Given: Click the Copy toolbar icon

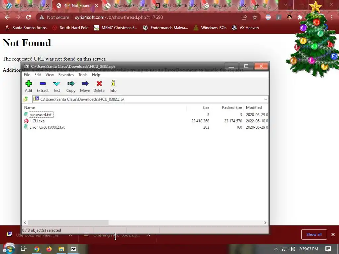Looking at the screenshot, I should [x=71, y=86].
